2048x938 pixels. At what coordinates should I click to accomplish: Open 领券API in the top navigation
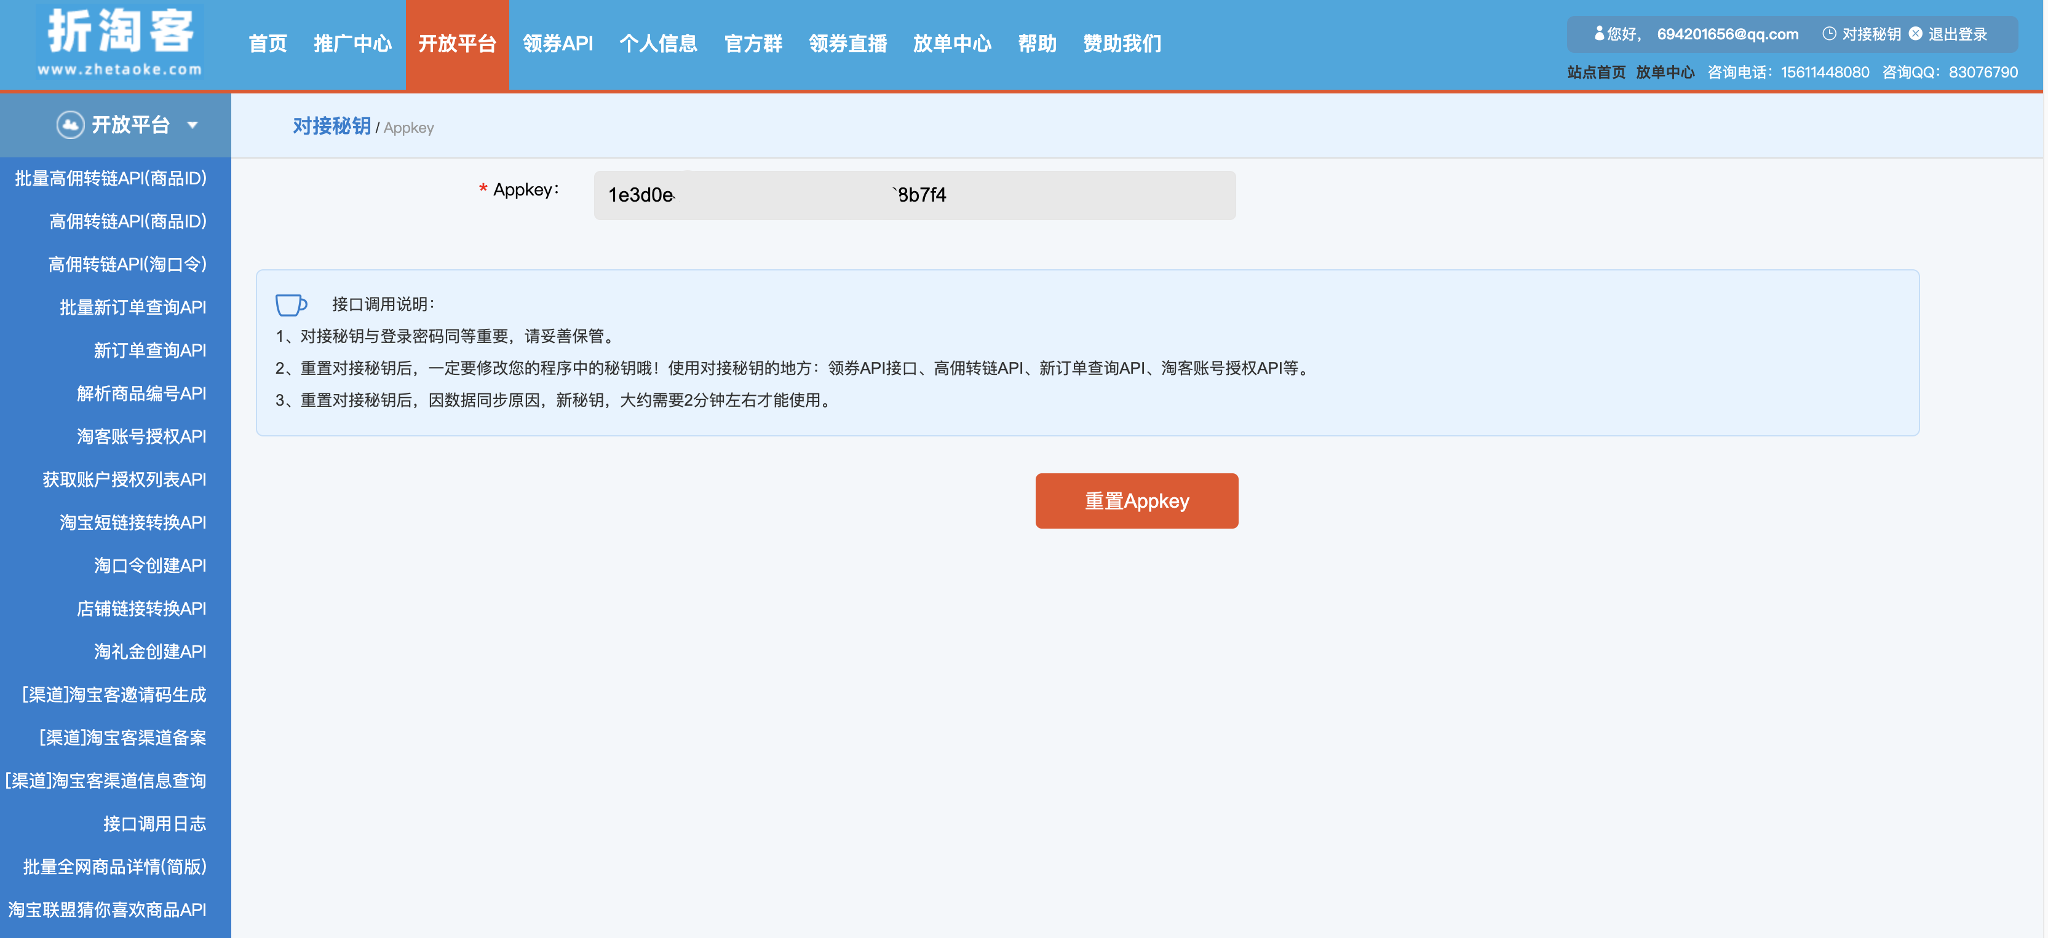tap(558, 44)
